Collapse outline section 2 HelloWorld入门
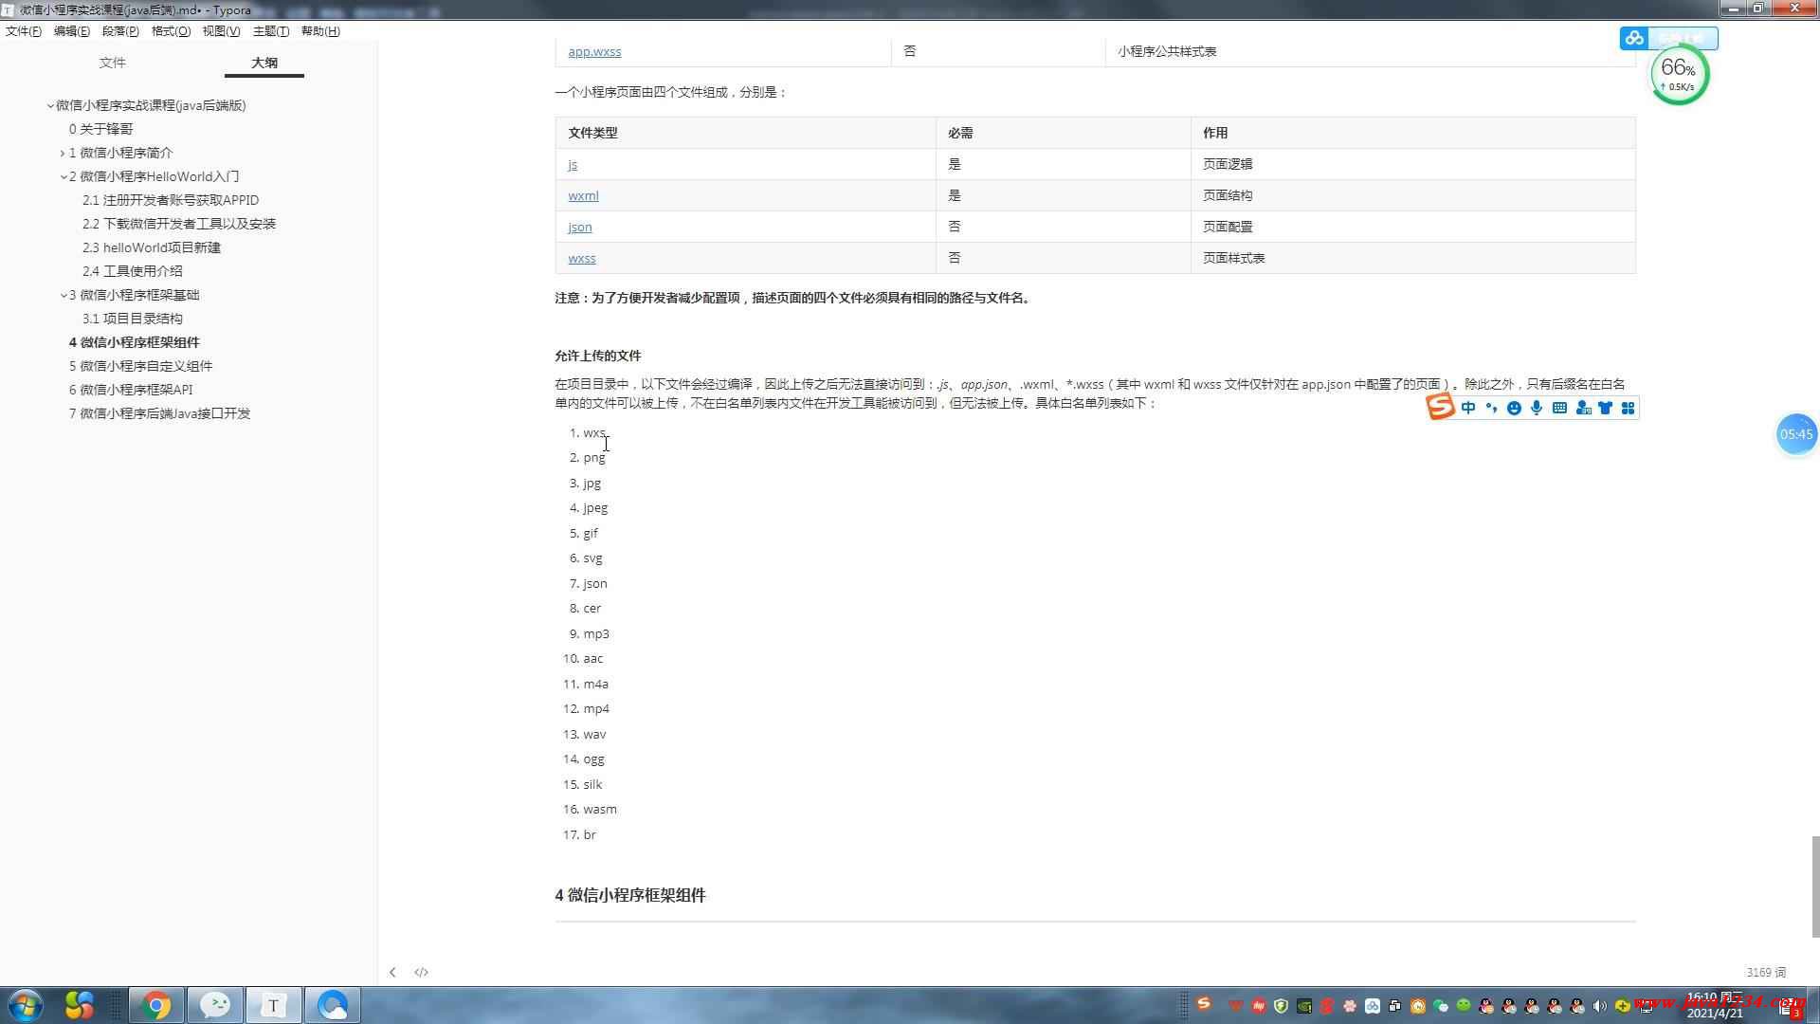The image size is (1820, 1024). [x=64, y=177]
